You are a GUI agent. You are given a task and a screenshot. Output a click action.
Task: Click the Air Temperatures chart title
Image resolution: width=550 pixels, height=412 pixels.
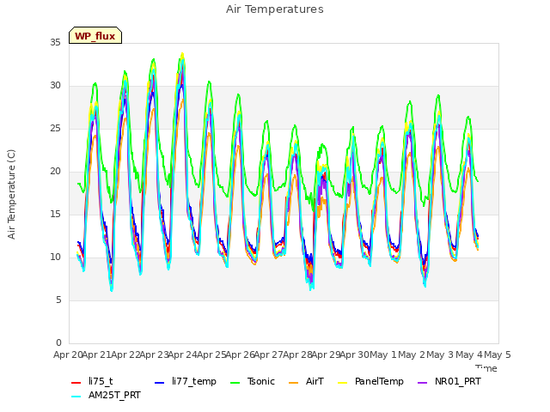(275, 9)
